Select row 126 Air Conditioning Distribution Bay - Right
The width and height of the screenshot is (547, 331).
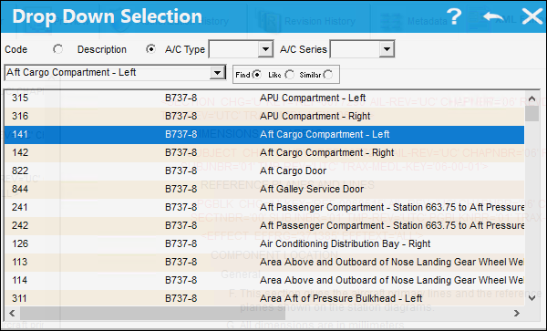[264, 243]
